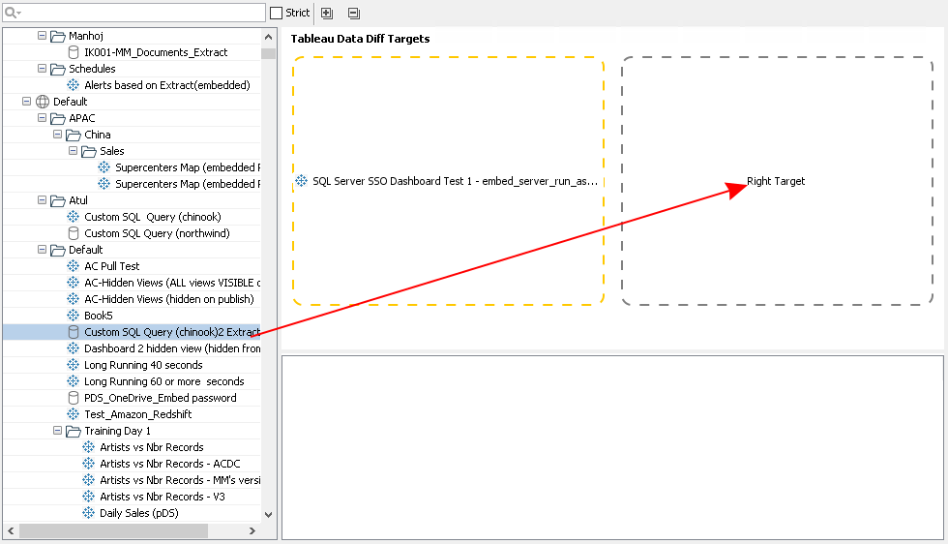948x544 pixels.
Task: Click the horizontal scrollbar right arrow
Action: (252, 530)
